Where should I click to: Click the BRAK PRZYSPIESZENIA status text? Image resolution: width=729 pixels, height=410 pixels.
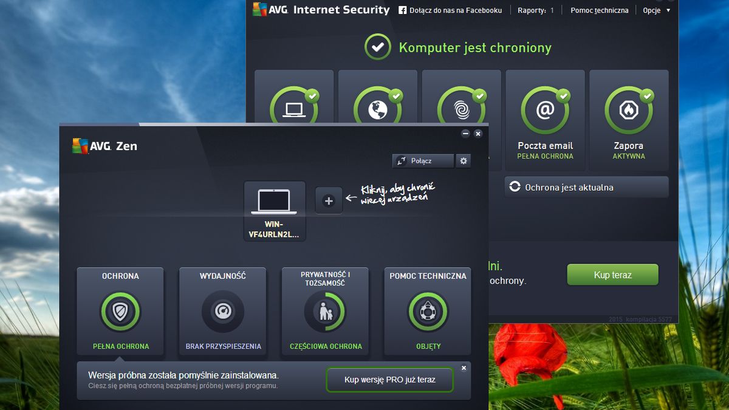point(224,346)
